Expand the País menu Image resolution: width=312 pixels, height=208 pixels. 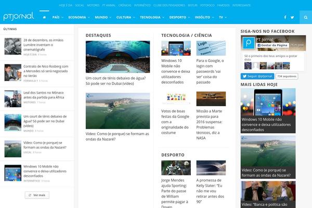pos(58,17)
